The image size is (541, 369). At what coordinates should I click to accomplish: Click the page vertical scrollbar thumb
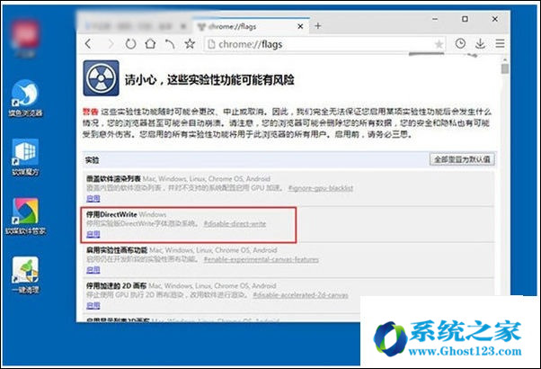tap(505, 67)
